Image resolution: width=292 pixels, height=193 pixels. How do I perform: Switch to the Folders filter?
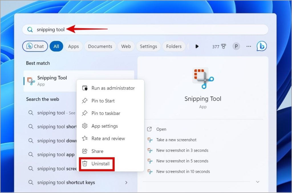pos(174,46)
